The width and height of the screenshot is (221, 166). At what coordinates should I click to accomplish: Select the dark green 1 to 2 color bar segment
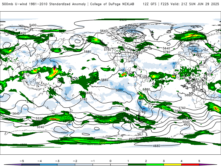tap(137, 165)
